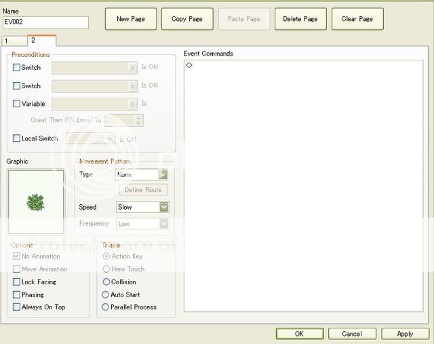434x344 pixels.
Task: Select the empty event command diamond line
Action: pyautogui.click(x=189, y=65)
